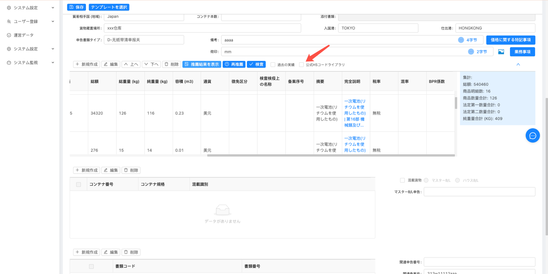Image resolution: width=548 pixels, height=274 pixels.
Task: Open the 完全説明 link in the 34320 row
Action: tap(355, 113)
